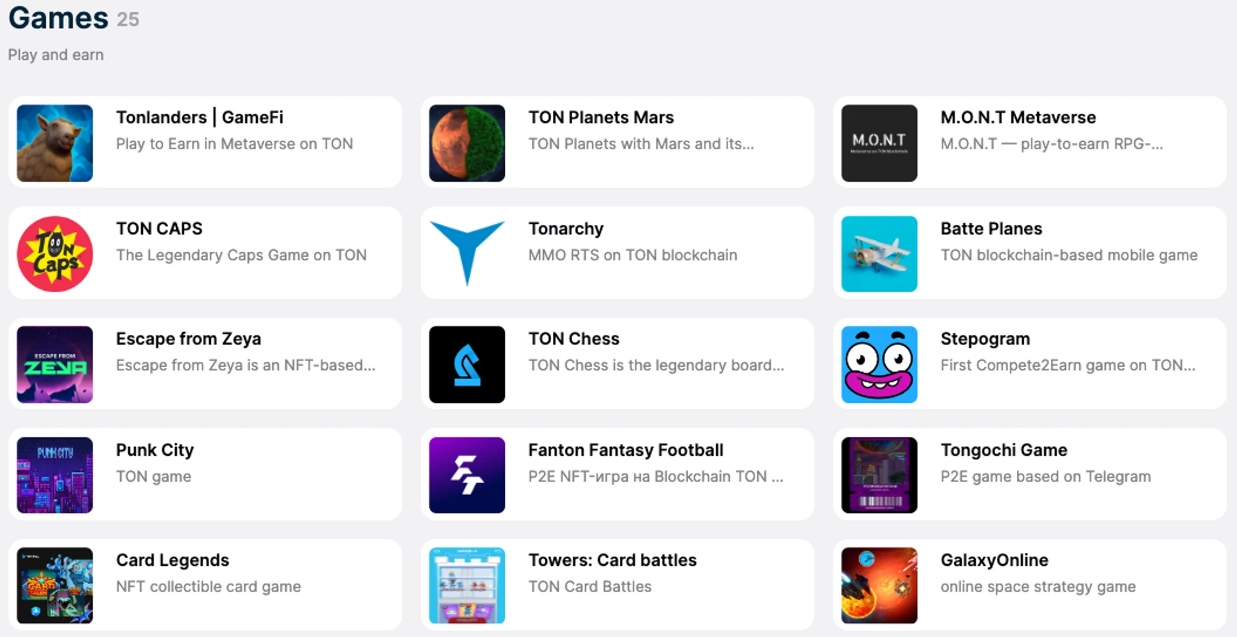Select the Games section heading
The image size is (1237, 637).
point(59,18)
